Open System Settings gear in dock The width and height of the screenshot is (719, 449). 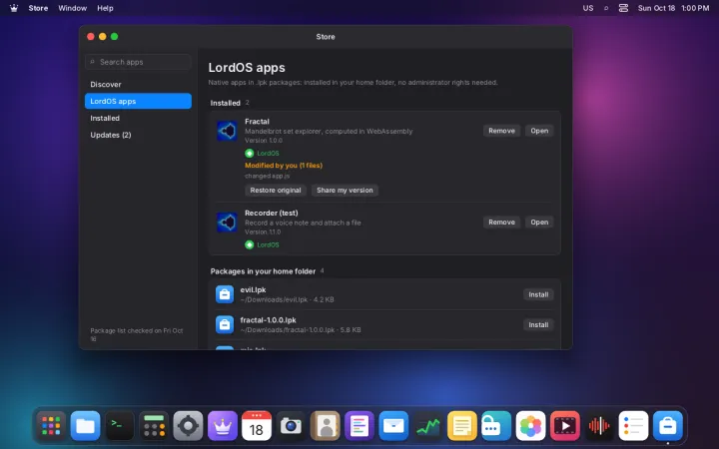(x=188, y=426)
